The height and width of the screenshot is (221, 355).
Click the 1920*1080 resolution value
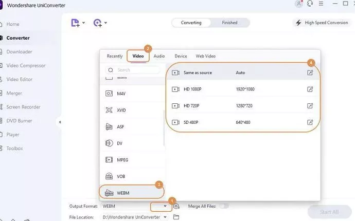pos(245,89)
